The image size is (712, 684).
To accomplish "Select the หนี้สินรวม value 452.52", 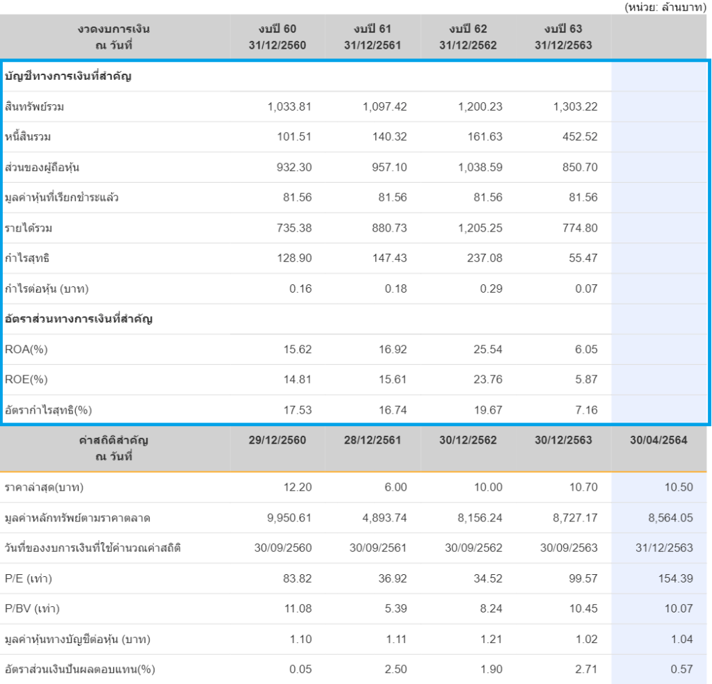I will coord(580,137).
